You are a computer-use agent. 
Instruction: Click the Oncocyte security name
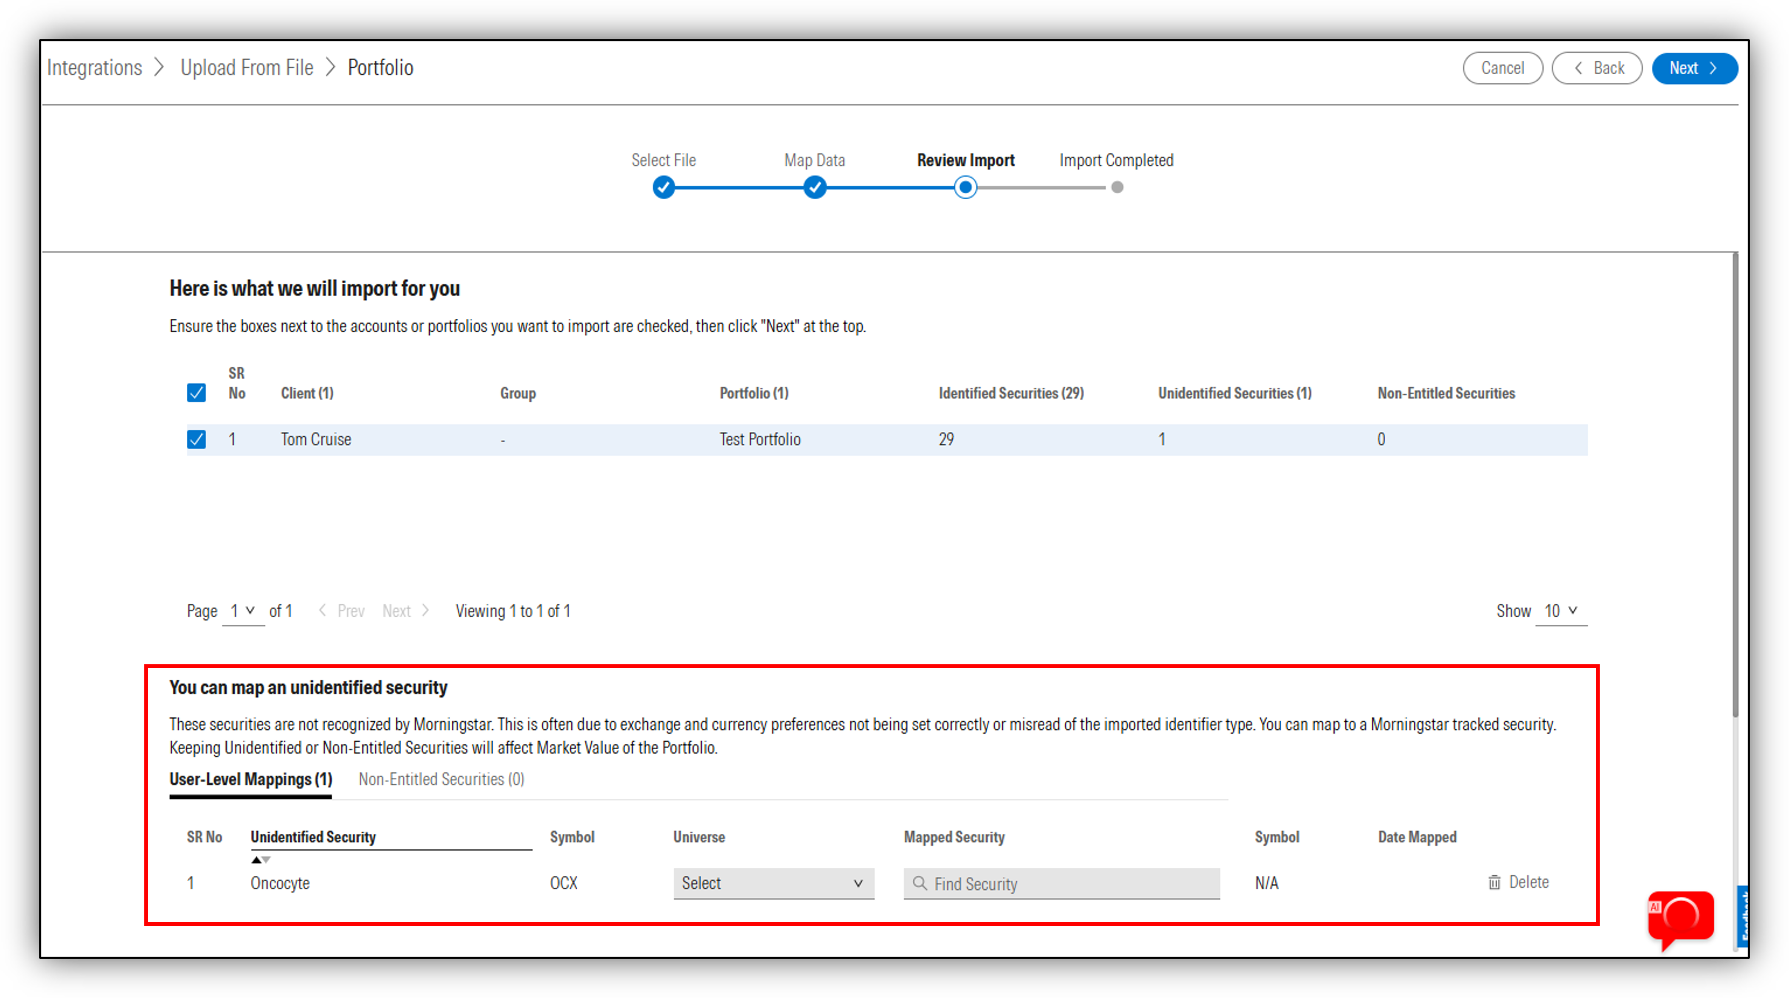(280, 883)
